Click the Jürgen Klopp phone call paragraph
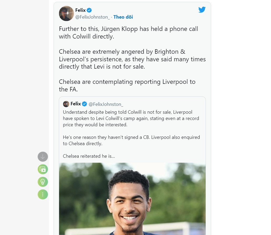 tap(128, 32)
